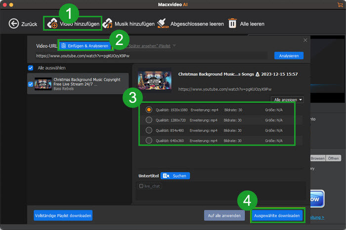Click the Bass Rebels channel text
Screen dimensions: 346x230
(x=64, y=89)
